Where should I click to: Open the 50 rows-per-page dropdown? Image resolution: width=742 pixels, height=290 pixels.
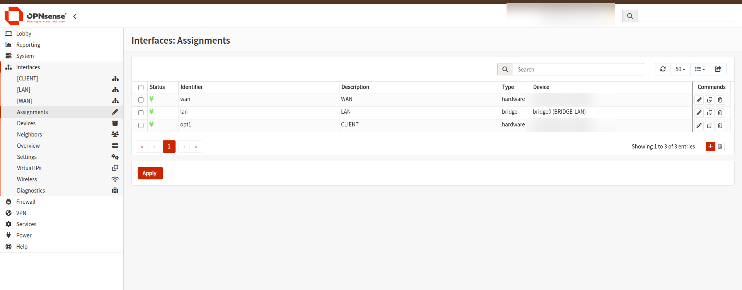pyautogui.click(x=680, y=69)
